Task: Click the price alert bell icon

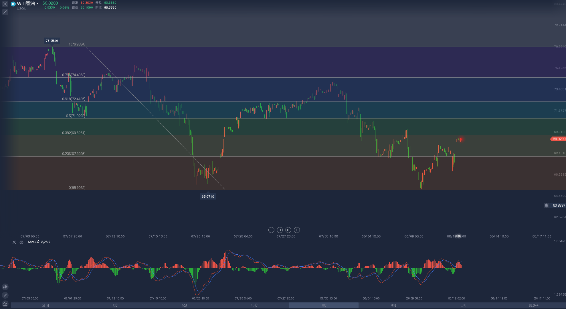Action: pyautogui.click(x=546, y=205)
